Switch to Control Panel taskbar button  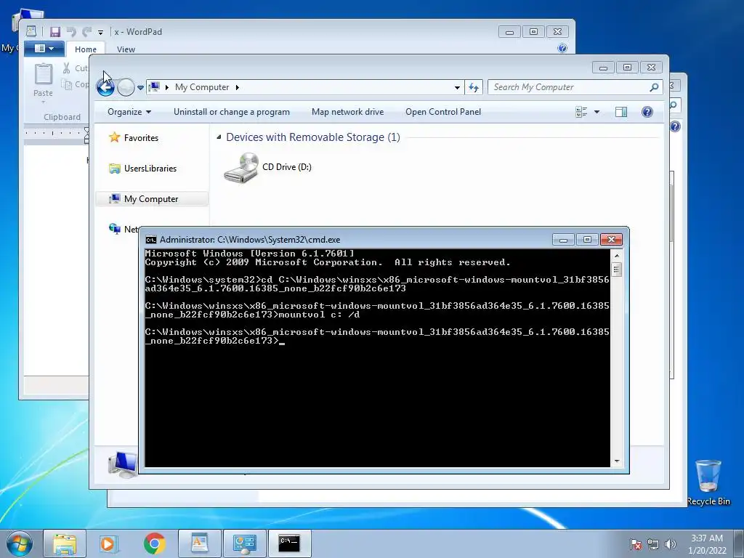(245, 543)
